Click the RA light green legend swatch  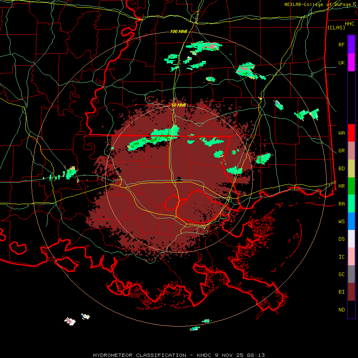point(351,204)
